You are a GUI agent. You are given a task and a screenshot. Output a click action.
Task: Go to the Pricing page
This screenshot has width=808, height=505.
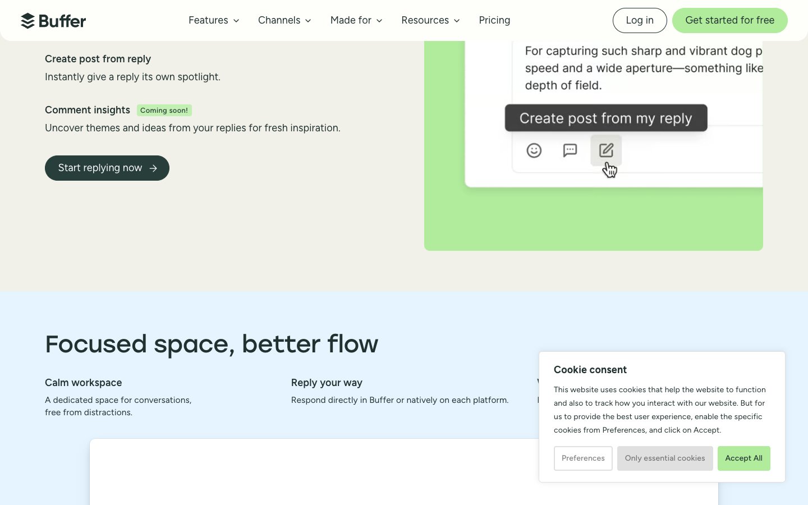coord(494,20)
